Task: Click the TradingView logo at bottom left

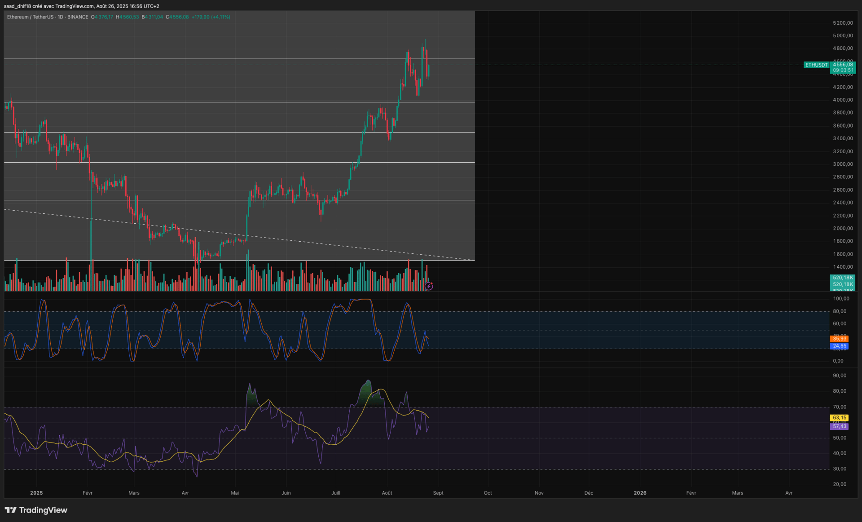Action: click(x=36, y=510)
